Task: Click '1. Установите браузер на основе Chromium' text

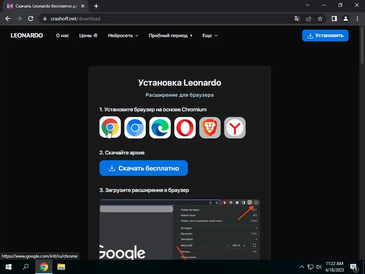Action: pos(153,110)
